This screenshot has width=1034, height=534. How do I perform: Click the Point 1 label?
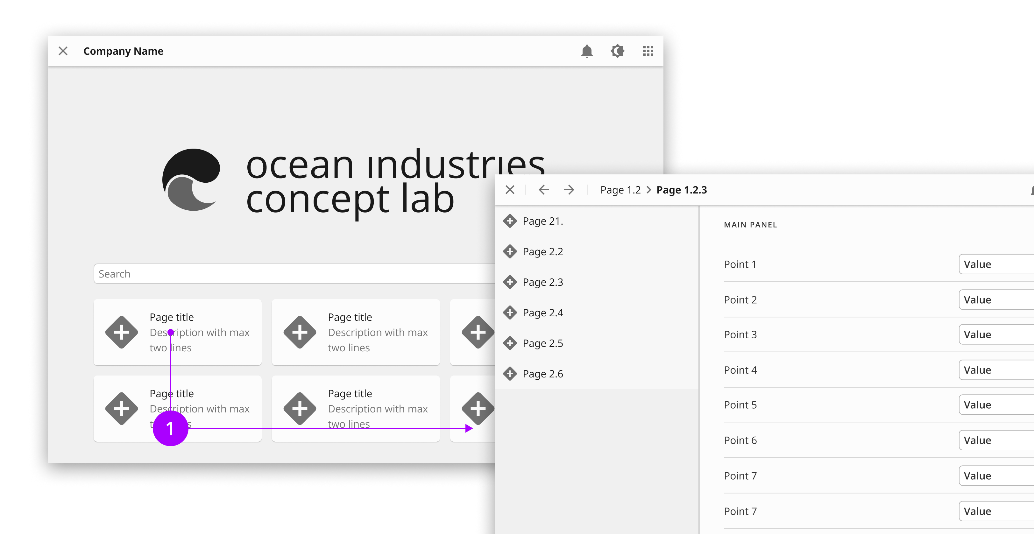[x=740, y=264]
